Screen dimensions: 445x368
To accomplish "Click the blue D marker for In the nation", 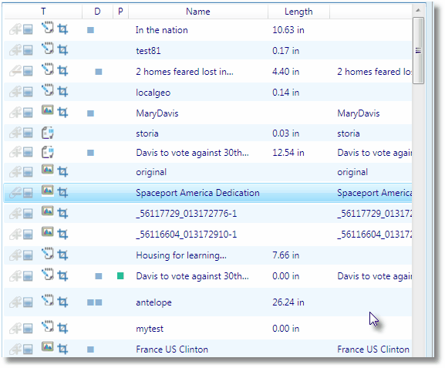I will point(90,30).
